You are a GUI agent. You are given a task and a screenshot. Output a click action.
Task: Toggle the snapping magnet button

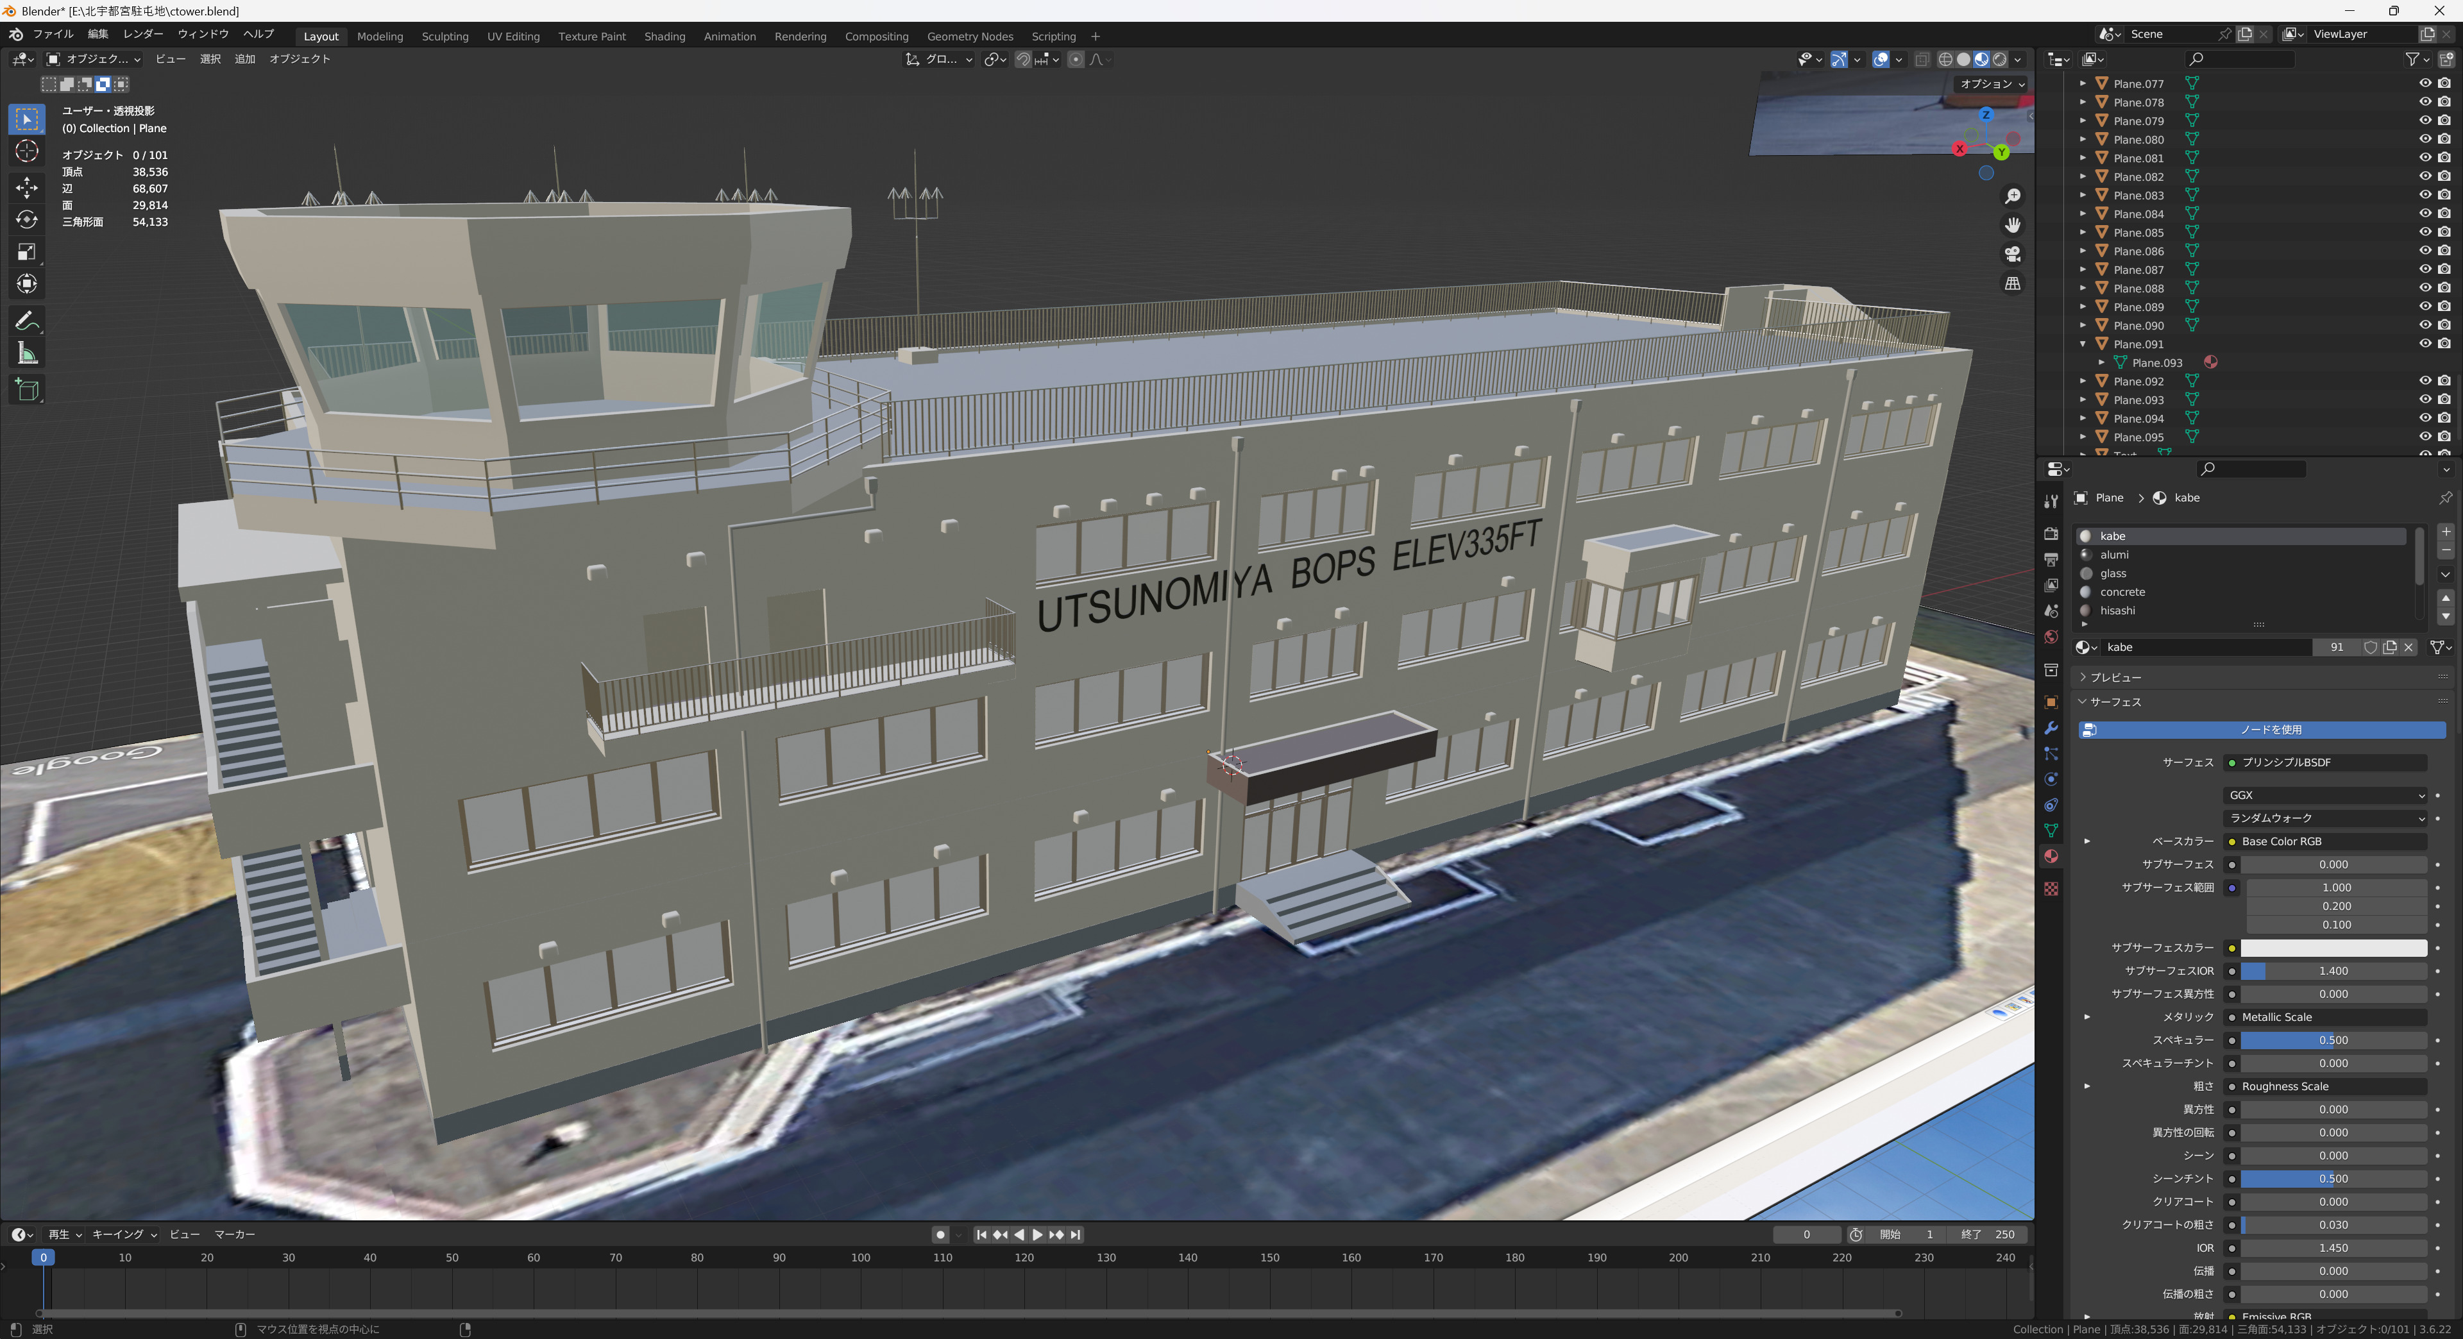1023,59
